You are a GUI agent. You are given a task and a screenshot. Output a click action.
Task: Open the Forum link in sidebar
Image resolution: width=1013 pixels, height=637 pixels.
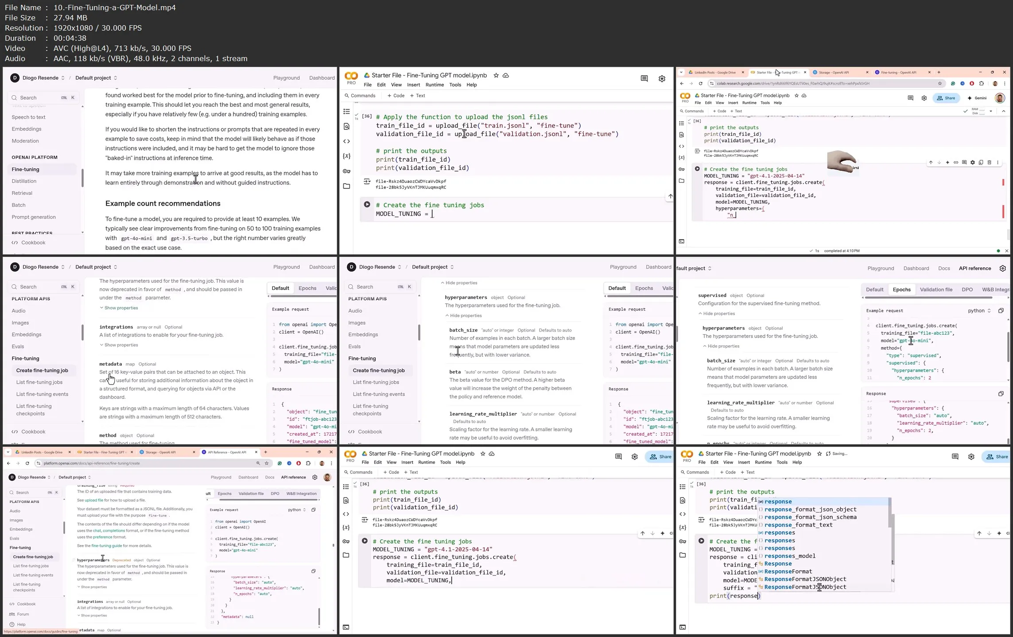tap(23, 614)
